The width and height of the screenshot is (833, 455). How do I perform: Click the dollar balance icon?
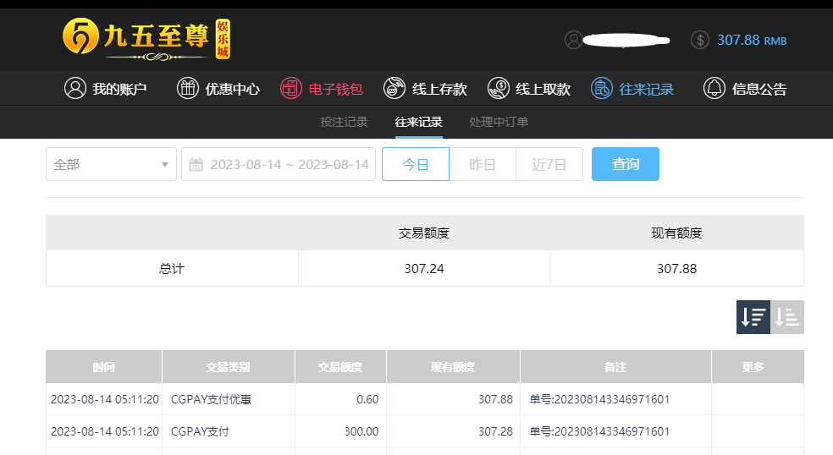(699, 40)
